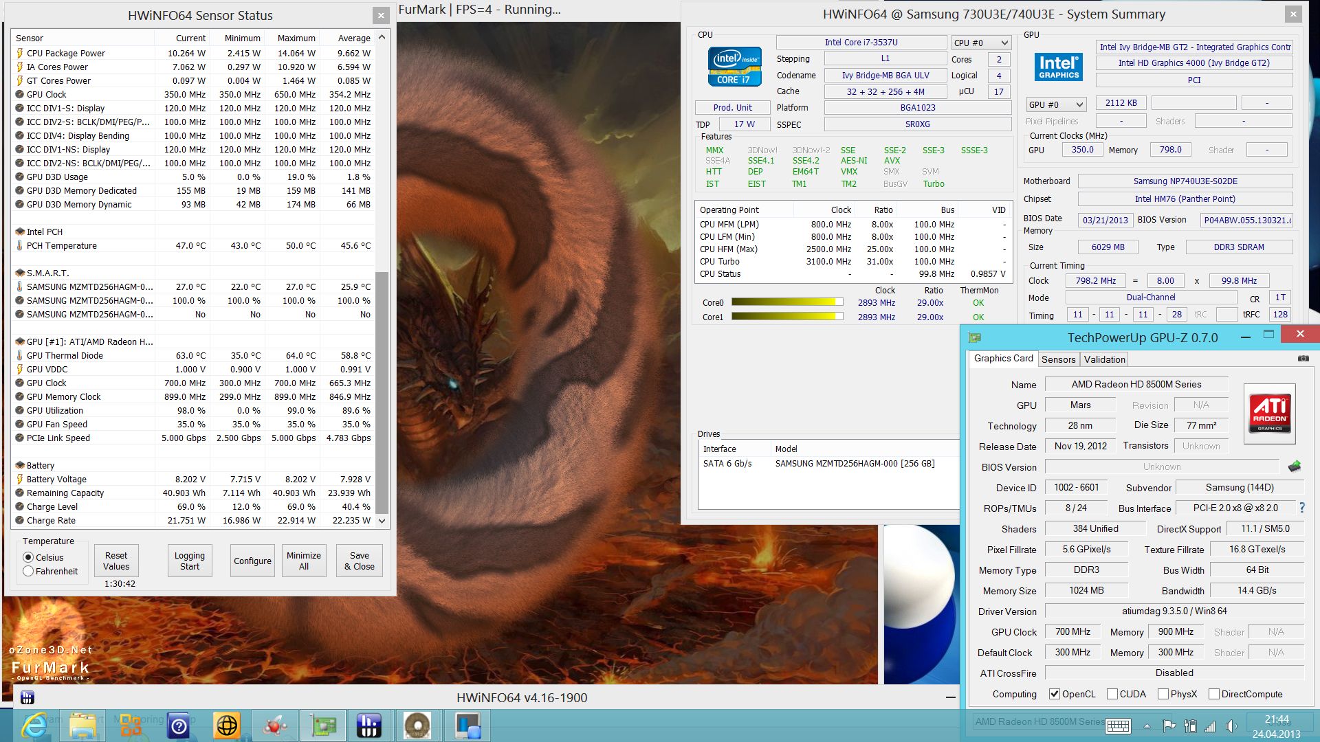
Task: Select the Fahrenheit temperature option
Action: [29, 571]
